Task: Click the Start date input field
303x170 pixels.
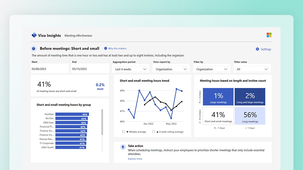Action: tap(50, 69)
